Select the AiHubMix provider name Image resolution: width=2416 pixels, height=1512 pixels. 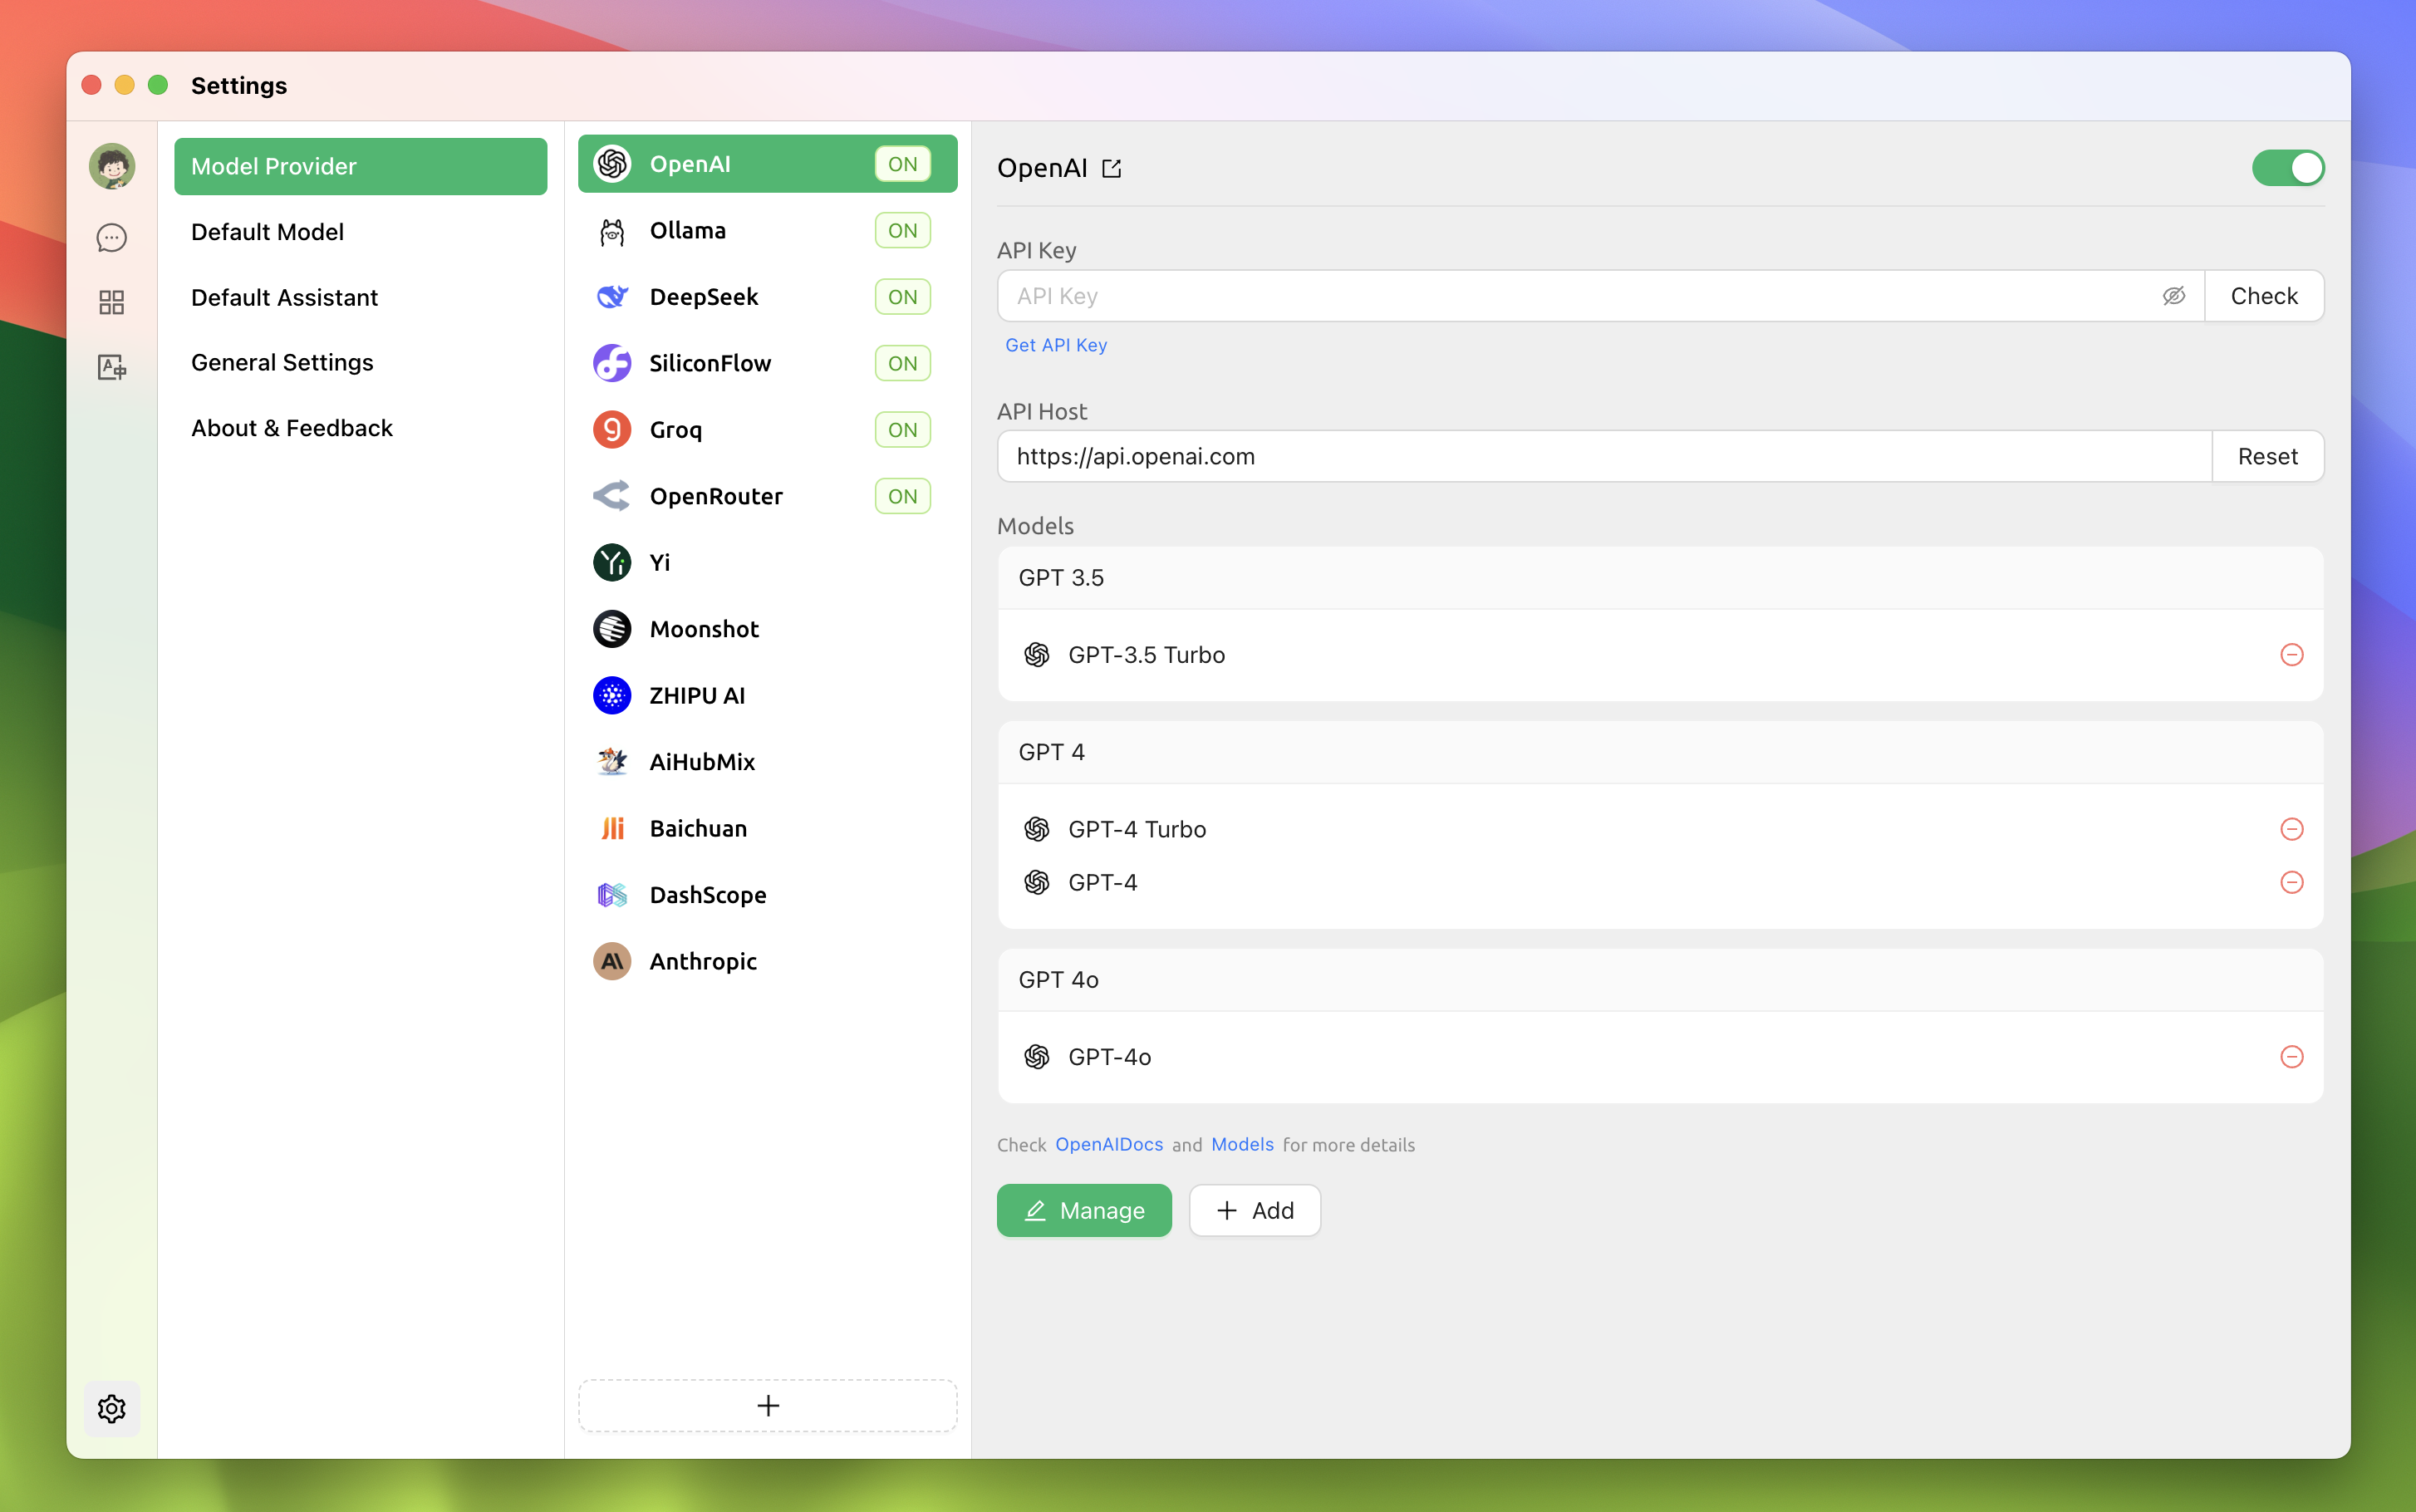pos(702,762)
